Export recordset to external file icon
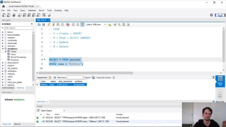 click(93, 78)
